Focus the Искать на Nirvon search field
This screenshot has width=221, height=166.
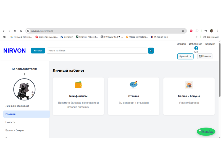pyautogui.click(x=97, y=51)
